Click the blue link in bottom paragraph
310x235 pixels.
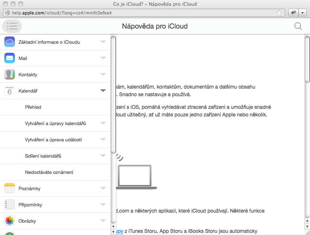click(120, 231)
